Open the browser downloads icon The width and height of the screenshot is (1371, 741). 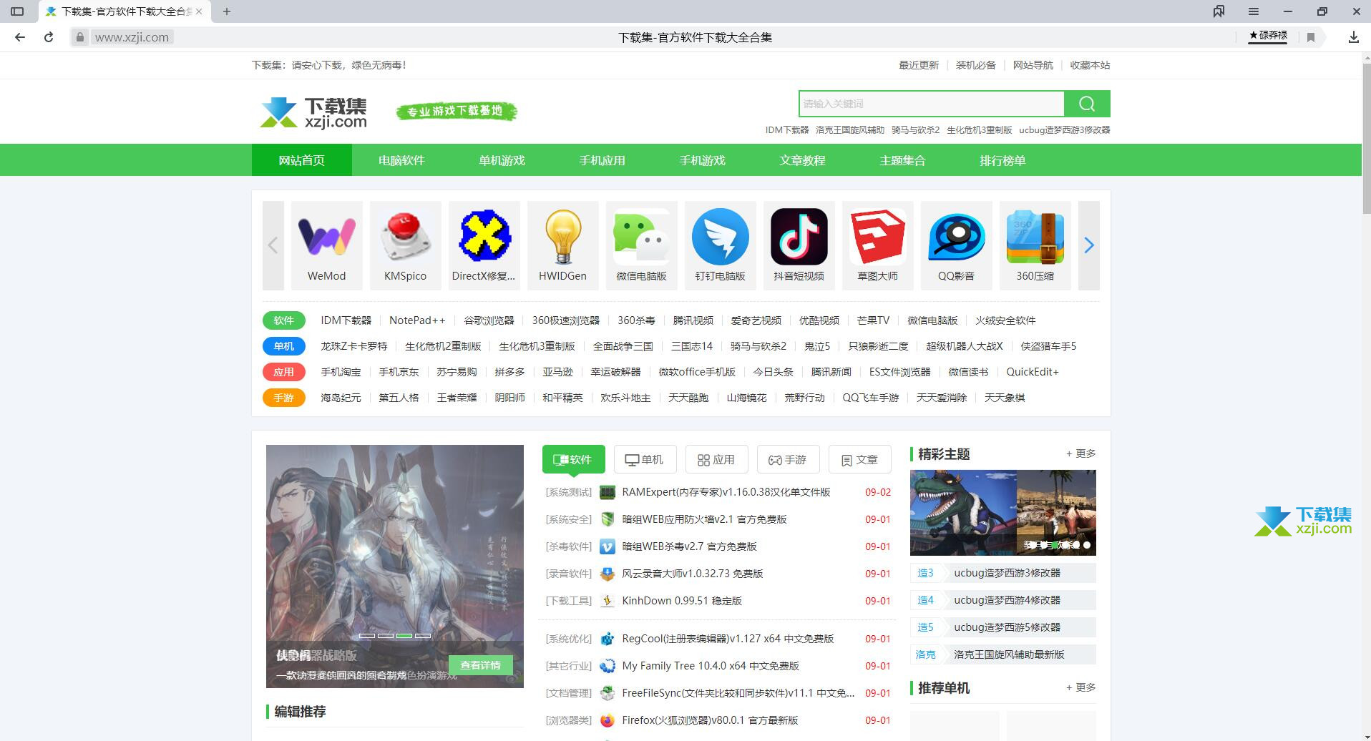tap(1353, 37)
